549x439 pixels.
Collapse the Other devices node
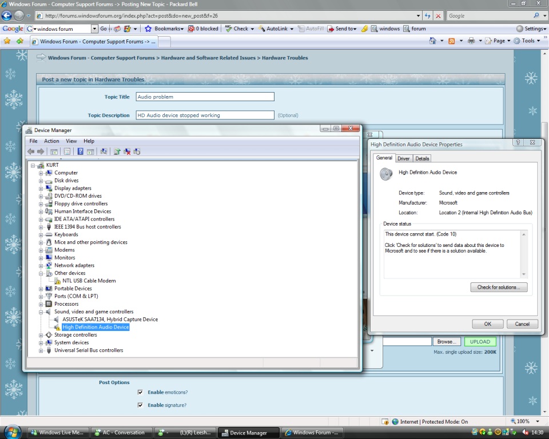41,273
